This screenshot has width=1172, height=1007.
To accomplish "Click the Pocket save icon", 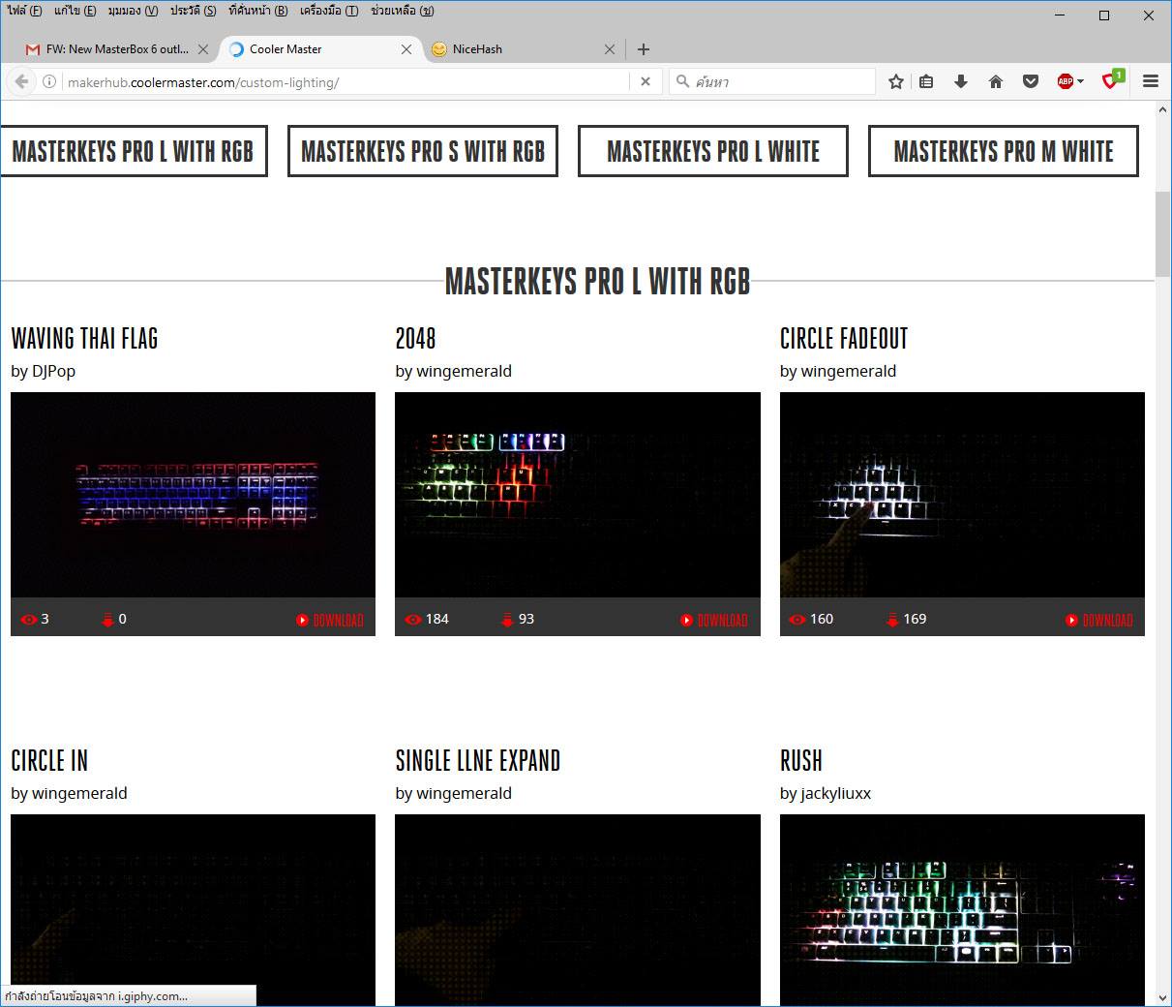I will 1031,82.
